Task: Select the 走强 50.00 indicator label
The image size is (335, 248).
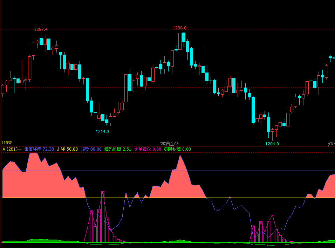Action: pyautogui.click(x=67, y=149)
